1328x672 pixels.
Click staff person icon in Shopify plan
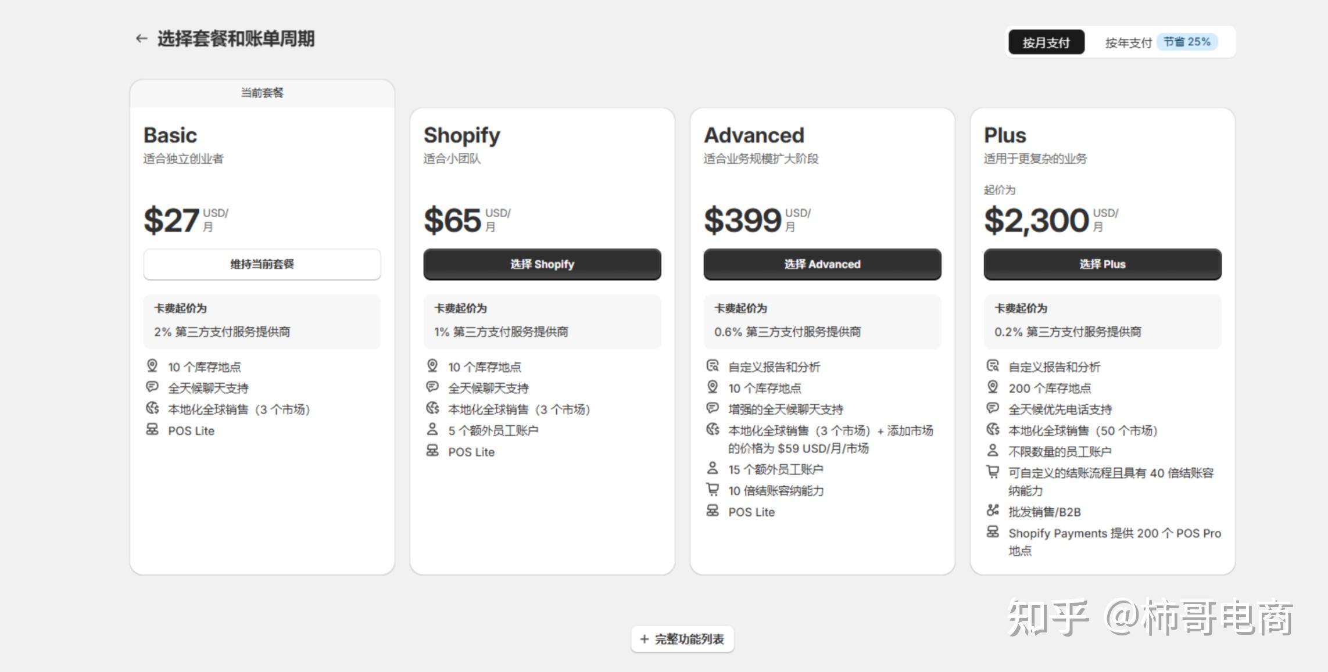point(432,429)
